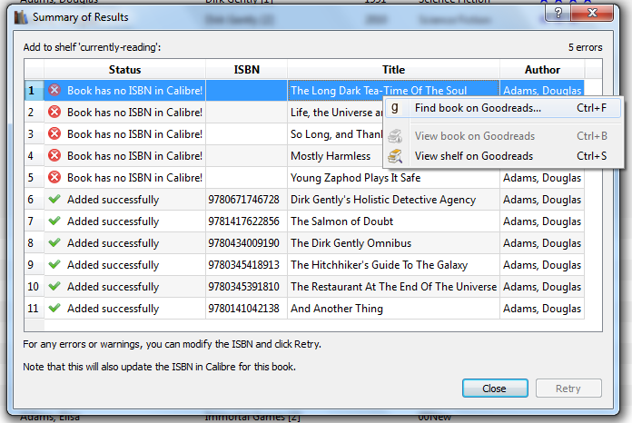Close the Summary of Results dialog window
Image resolution: width=632 pixels, height=423 pixels.
592,14
